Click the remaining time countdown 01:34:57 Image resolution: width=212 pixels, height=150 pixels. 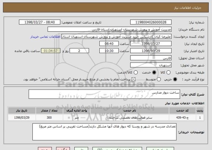(50, 51)
